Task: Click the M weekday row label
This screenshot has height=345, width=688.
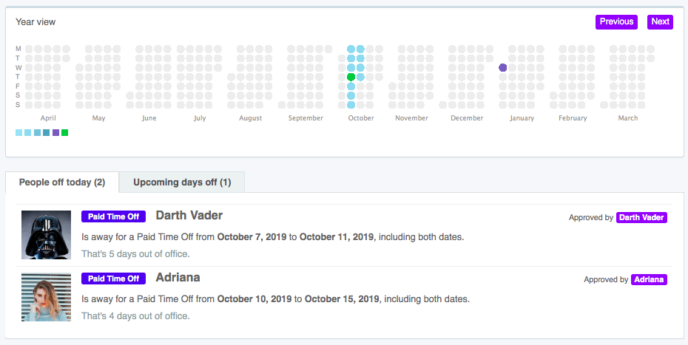Action: 18,49
